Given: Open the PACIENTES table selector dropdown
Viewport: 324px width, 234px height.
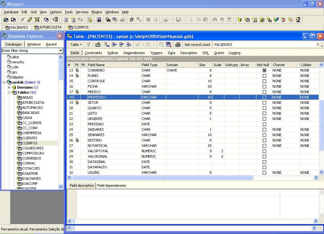Looking at the screenshot, I should pos(318,45).
